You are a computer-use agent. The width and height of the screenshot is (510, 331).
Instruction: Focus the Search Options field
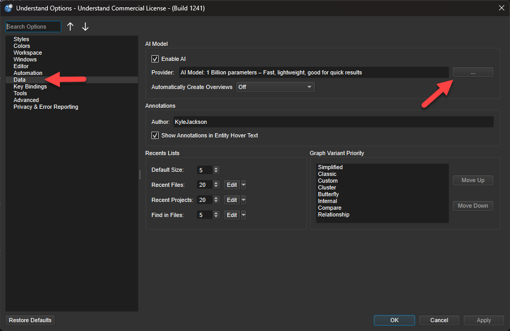point(33,27)
